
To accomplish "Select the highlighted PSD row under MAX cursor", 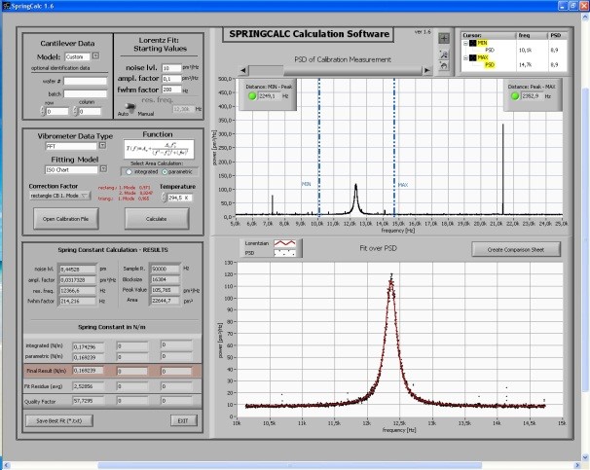I will tap(490, 65).
